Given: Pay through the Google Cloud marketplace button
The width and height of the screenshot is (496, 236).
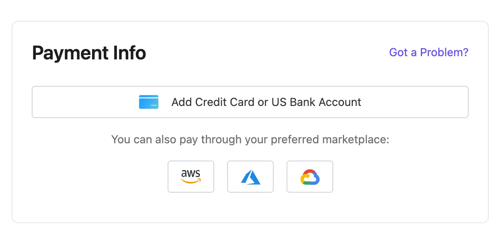Looking at the screenshot, I should pyautogui.click(x=310, y=177).
